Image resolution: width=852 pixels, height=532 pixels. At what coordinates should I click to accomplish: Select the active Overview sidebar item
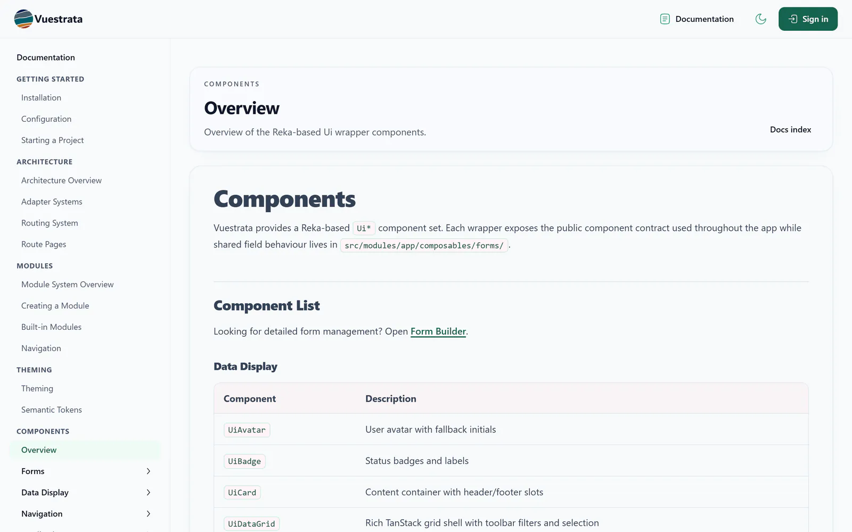point(85,450)
